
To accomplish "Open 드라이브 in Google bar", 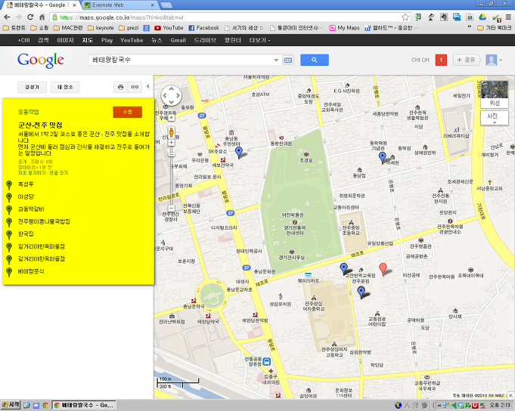I will pyautogui.click(x=205, y=40).
